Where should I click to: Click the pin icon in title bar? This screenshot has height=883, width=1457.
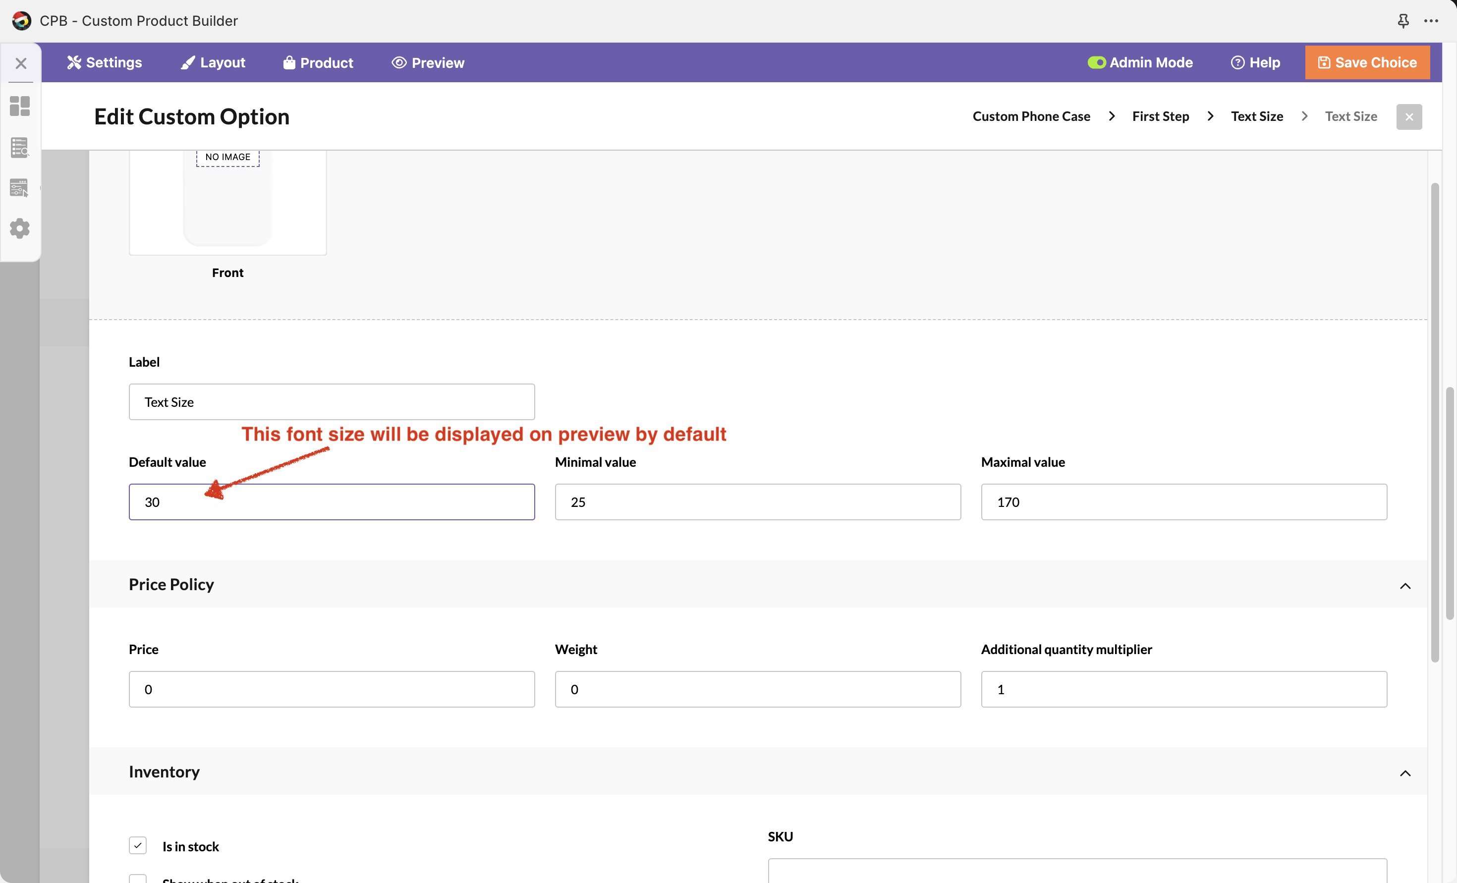click(x=1402, y=21)
